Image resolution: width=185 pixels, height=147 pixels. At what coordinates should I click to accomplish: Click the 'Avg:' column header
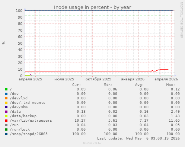139,85
